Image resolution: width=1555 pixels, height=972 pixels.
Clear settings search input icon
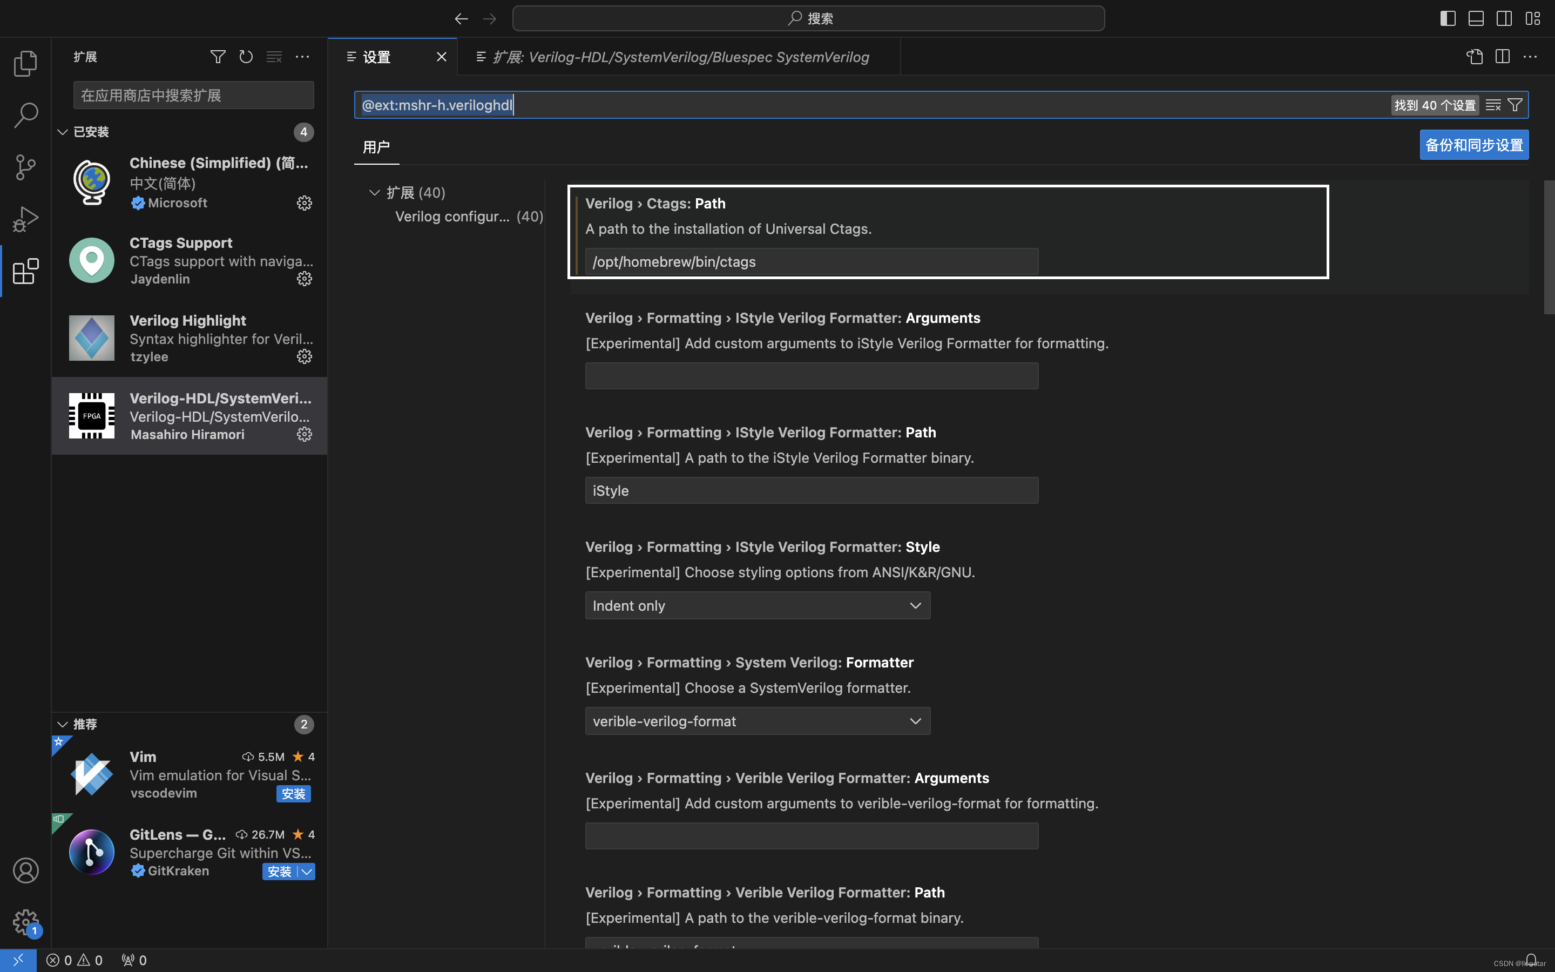[1493, 105]
